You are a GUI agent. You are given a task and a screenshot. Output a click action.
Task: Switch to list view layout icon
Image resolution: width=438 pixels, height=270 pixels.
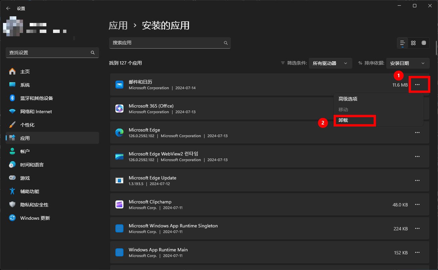point(403,43)
